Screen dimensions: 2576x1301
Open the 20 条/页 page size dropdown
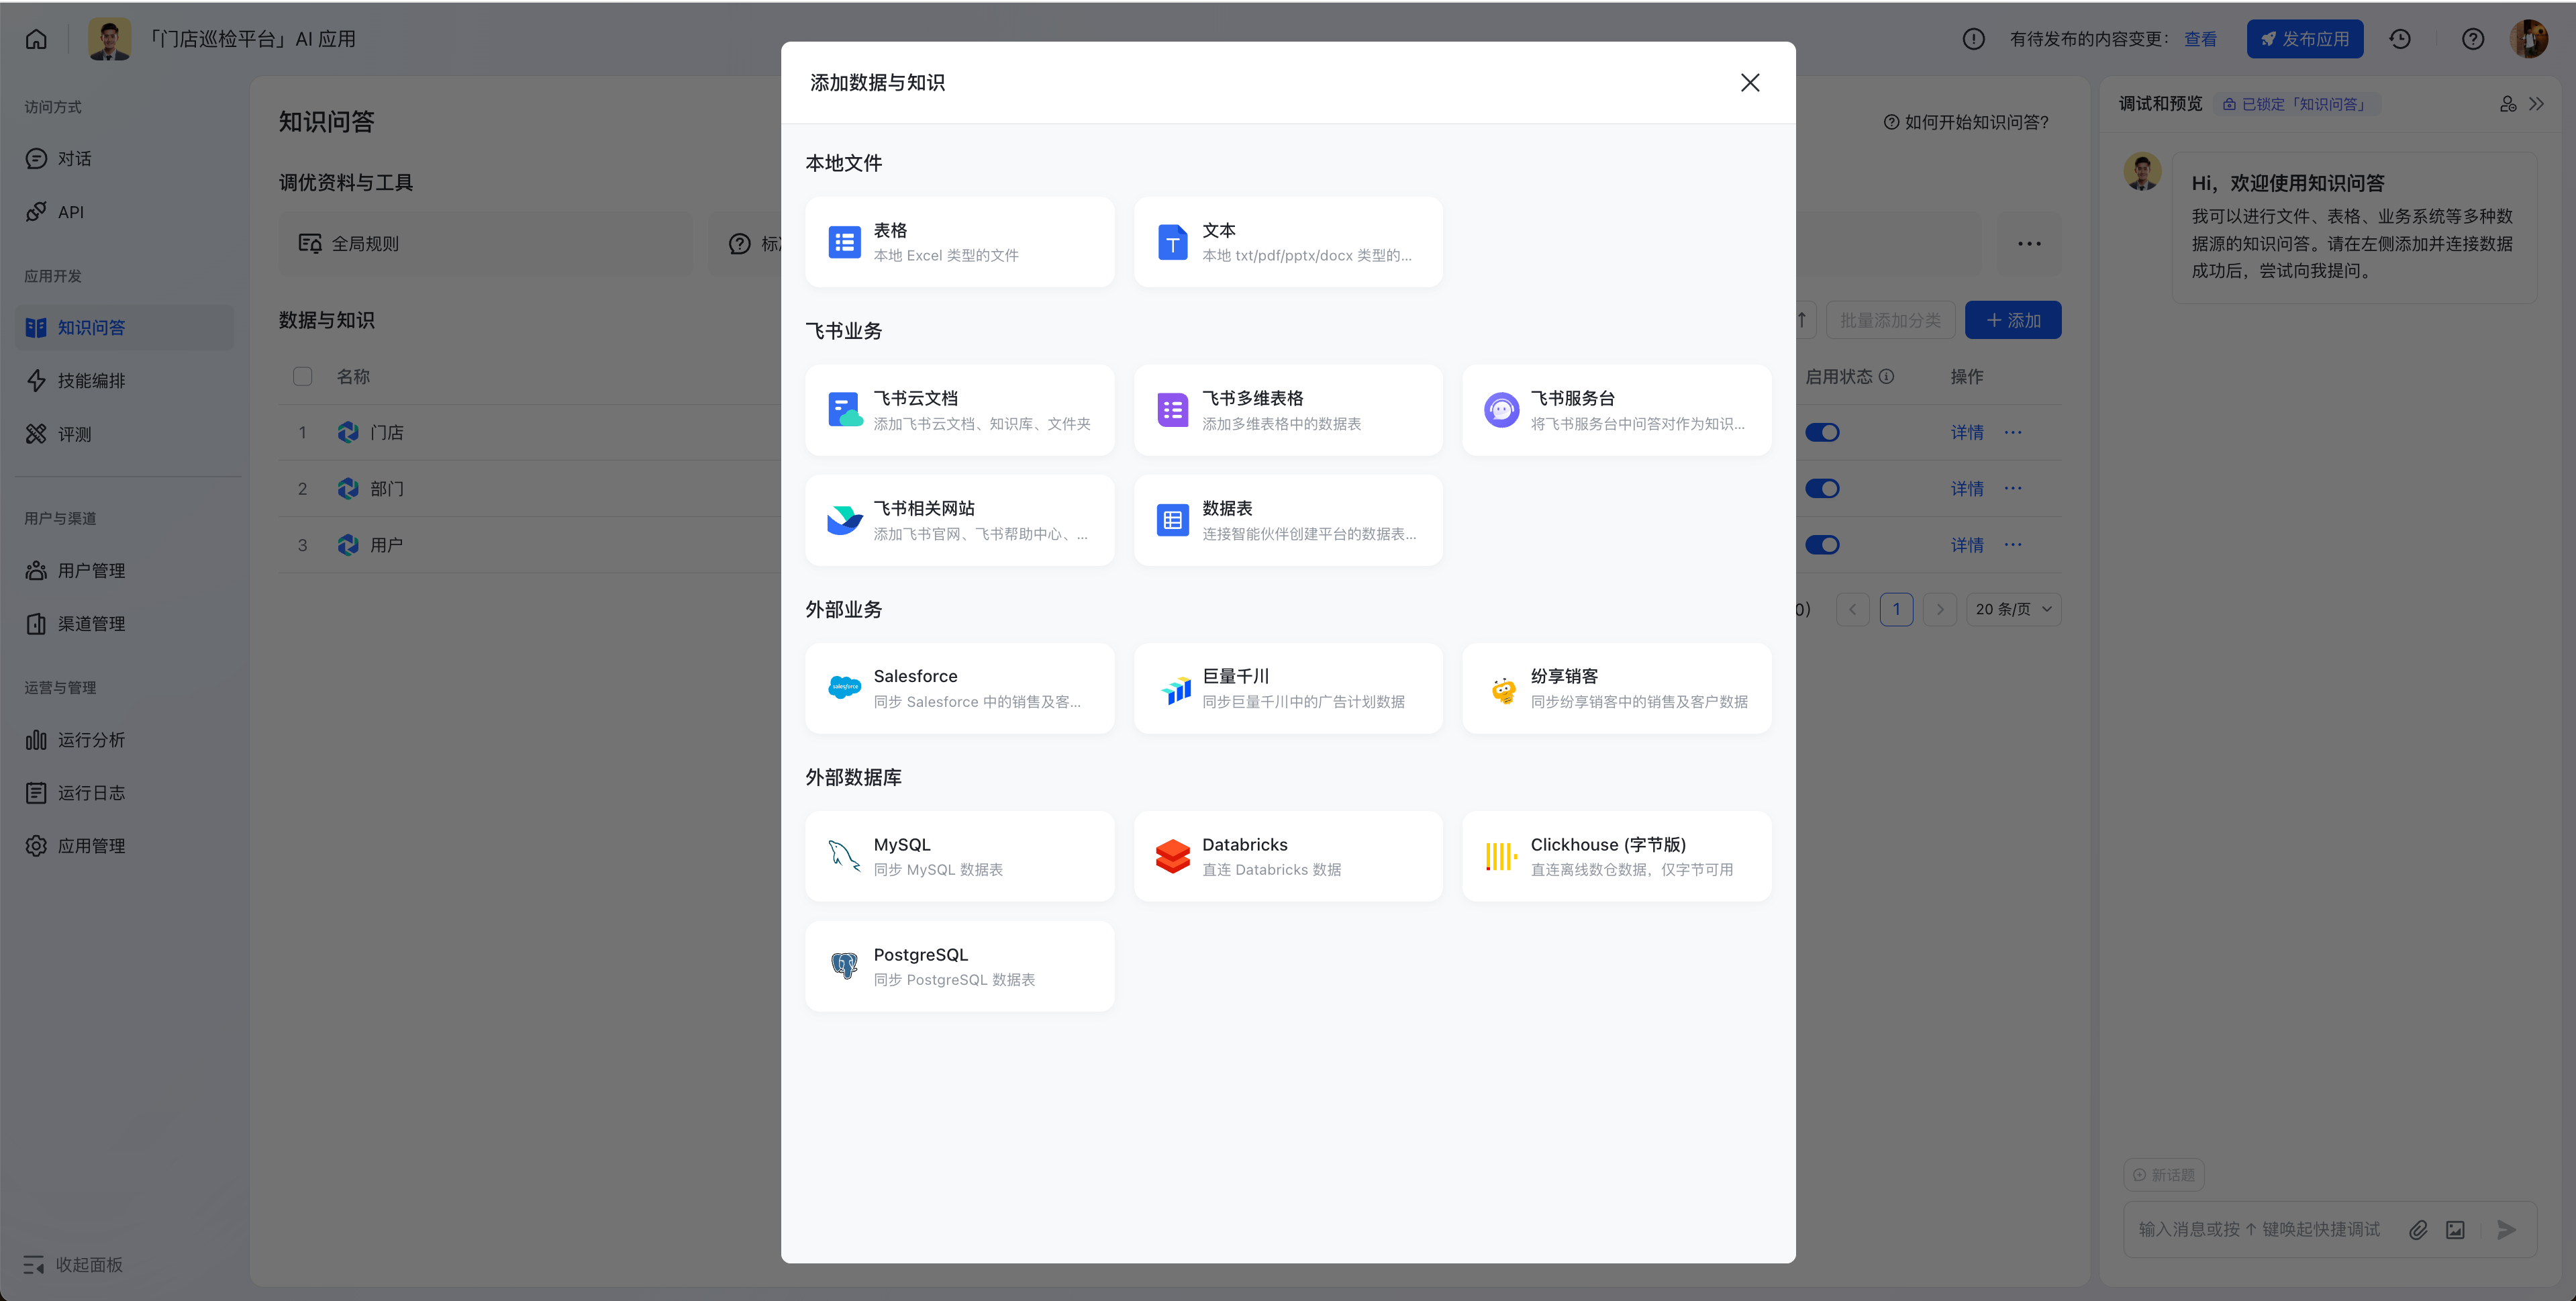coord(2013,609)
